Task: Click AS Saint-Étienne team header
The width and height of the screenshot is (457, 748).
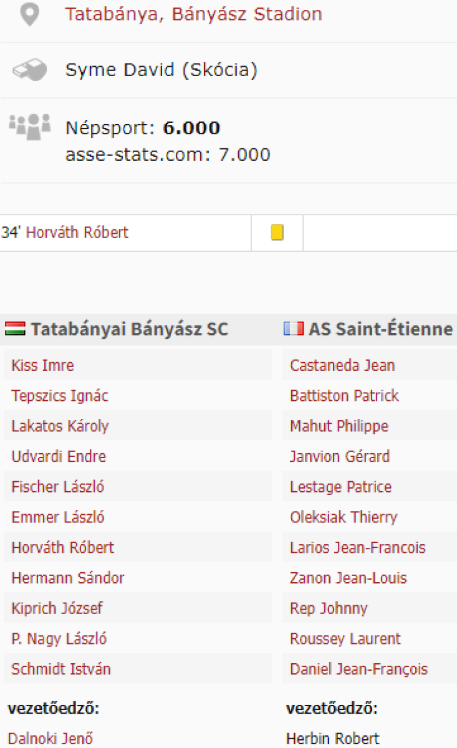Action: pyautogui.click(x=381, y=329)
